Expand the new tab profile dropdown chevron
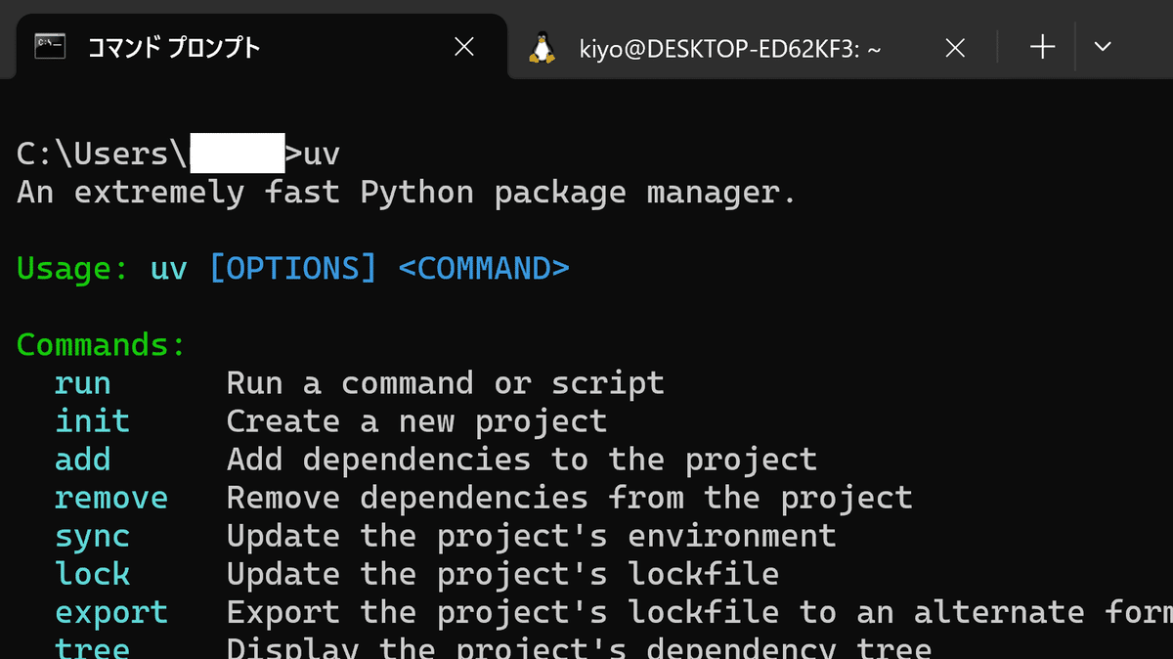This screenshot has width=1173, height=659. [1103, 47]
